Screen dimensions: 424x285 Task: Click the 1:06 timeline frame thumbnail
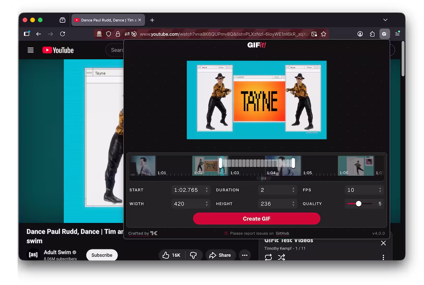point(356,165)
